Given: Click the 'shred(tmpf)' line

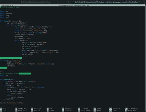Looking at the screenshot, I should click(x=12, y=66).
